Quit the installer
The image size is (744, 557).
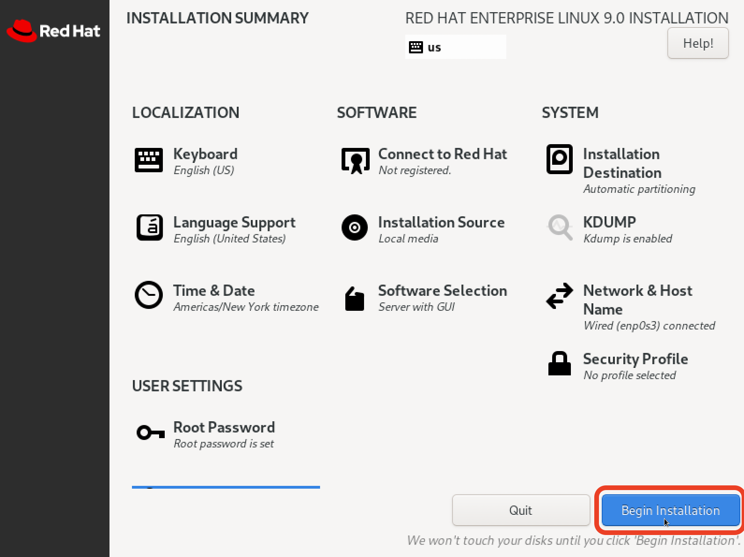521,510
